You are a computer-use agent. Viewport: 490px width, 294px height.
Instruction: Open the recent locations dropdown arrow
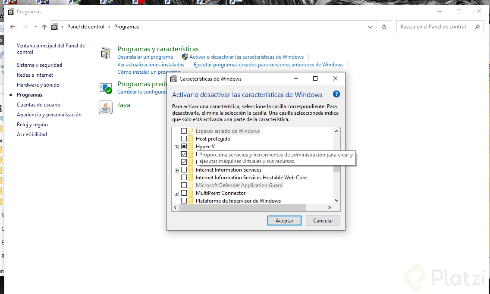(35, 27)
